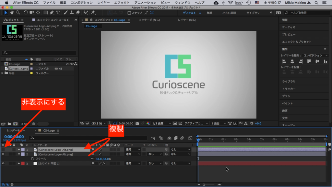Viewport: 332px width, 187px height.
Task: Toggle visibility of ホワイト 平面 1 layer
Action: pyautogui.click(x=3, y=163)
